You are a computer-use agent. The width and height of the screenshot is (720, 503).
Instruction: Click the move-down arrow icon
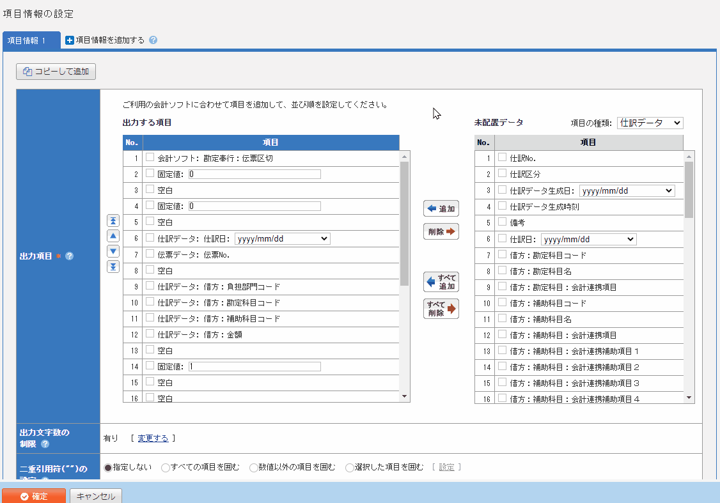113,251
